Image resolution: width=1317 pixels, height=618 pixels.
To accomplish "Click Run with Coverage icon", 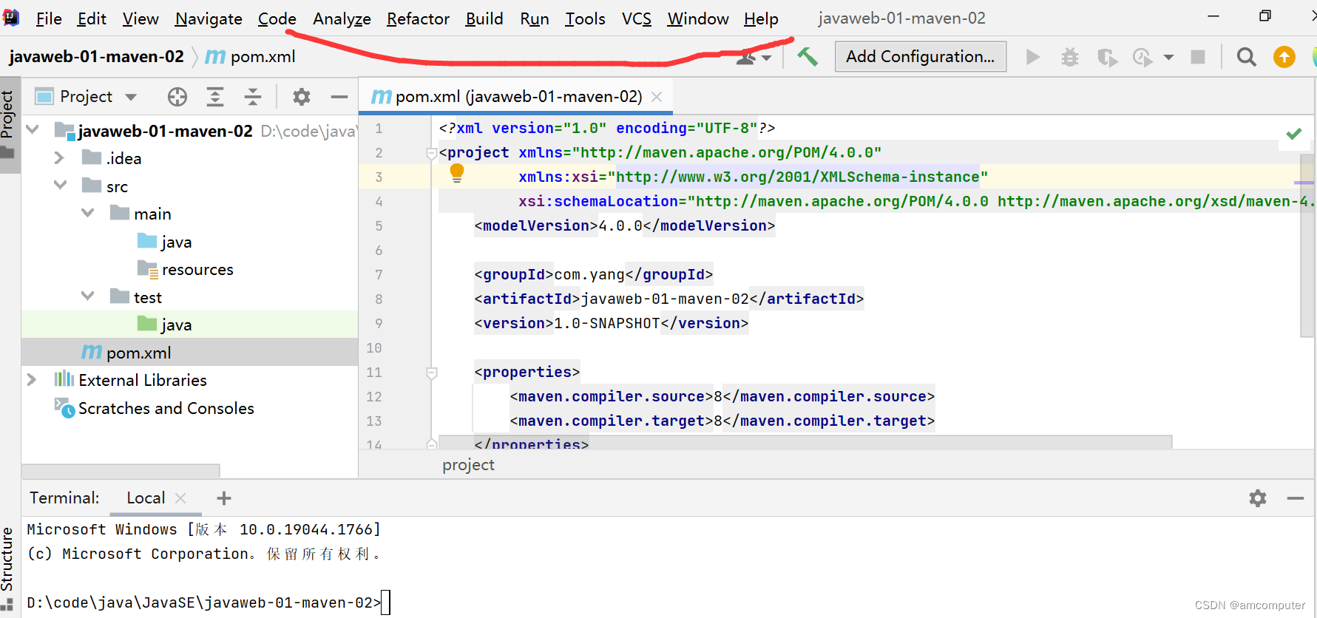I will click(1107, 57).
